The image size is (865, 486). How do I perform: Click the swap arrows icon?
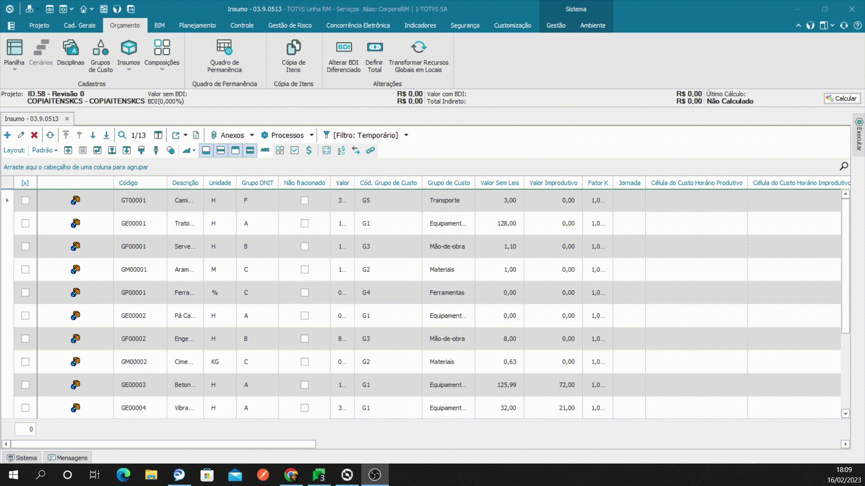click(x=356, y=150)
